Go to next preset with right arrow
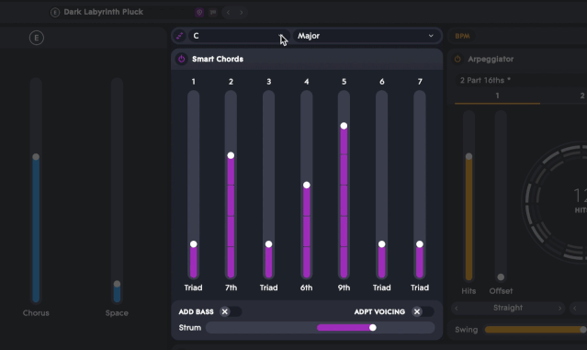Image resolution: width=587 pixels, height=350 pixels. [x=242, y=12]
